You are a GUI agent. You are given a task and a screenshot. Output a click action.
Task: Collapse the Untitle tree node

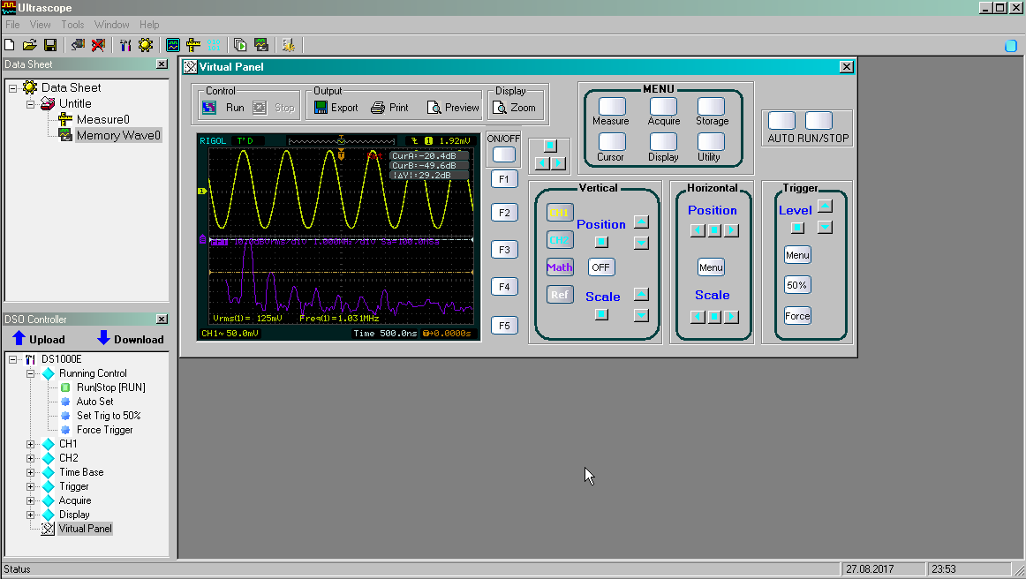30,104
